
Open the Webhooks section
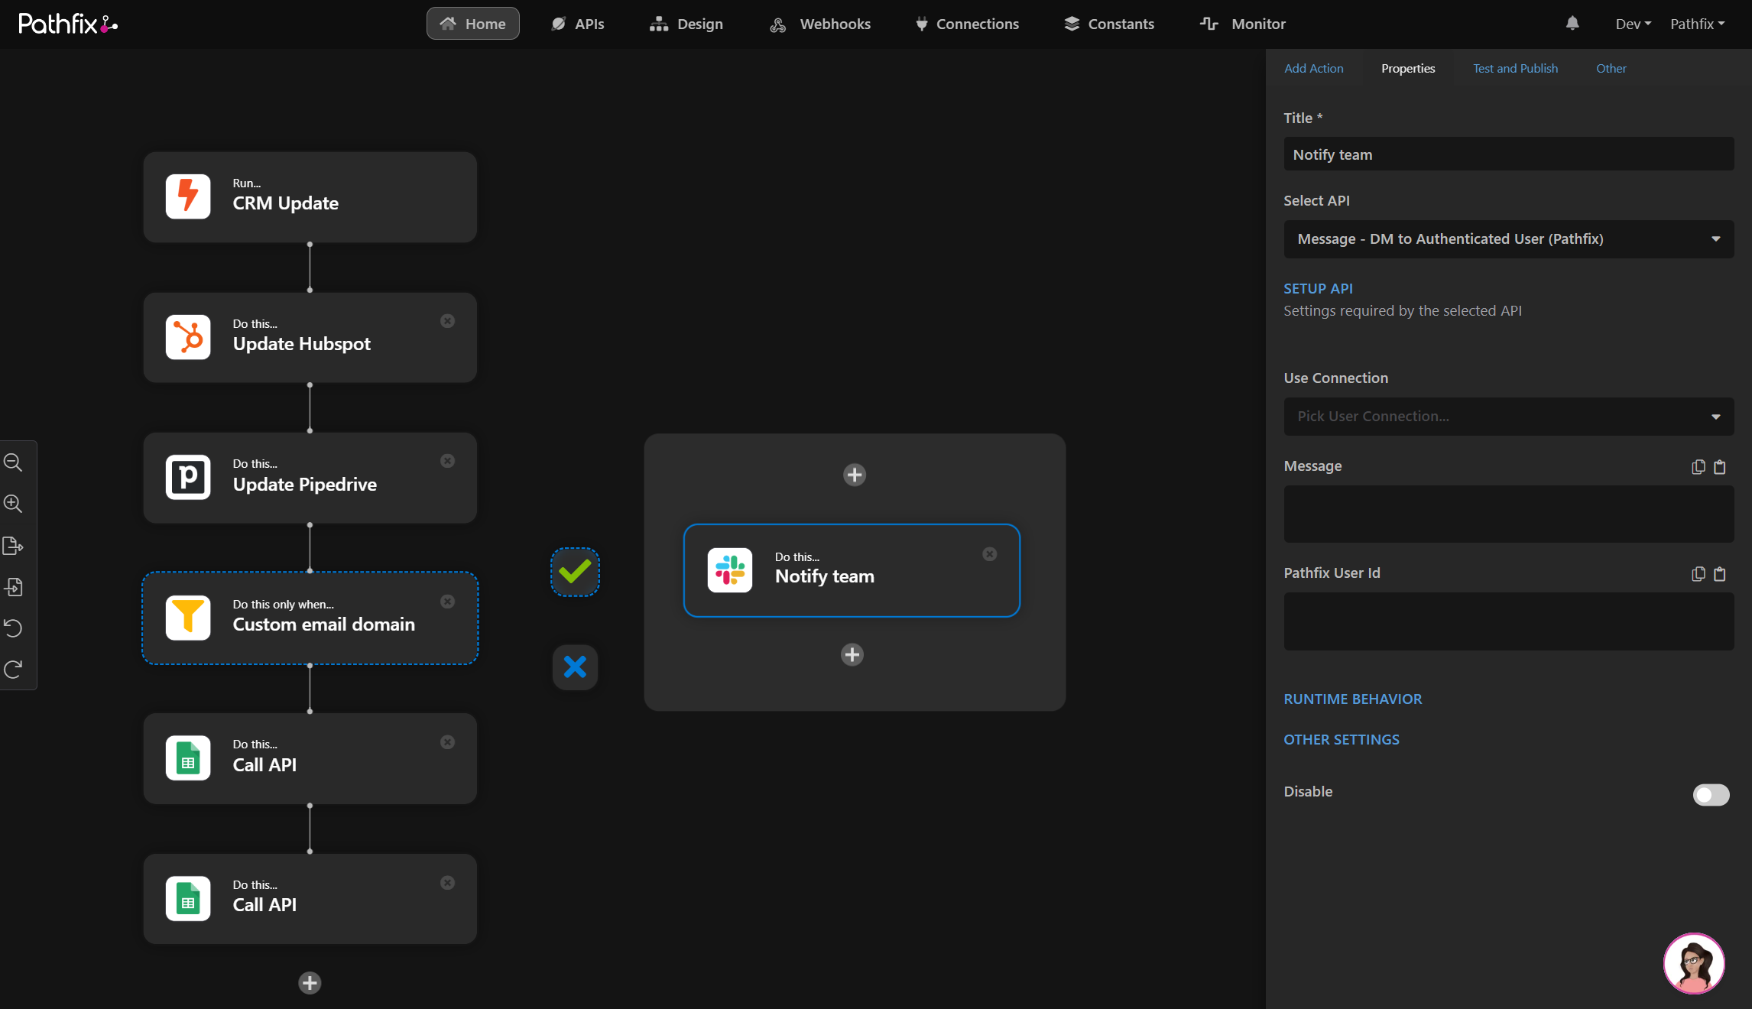(820, 24)
